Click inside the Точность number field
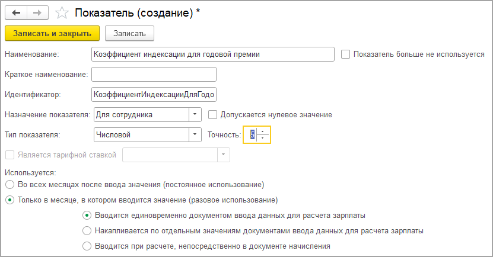 click(252, 135)
